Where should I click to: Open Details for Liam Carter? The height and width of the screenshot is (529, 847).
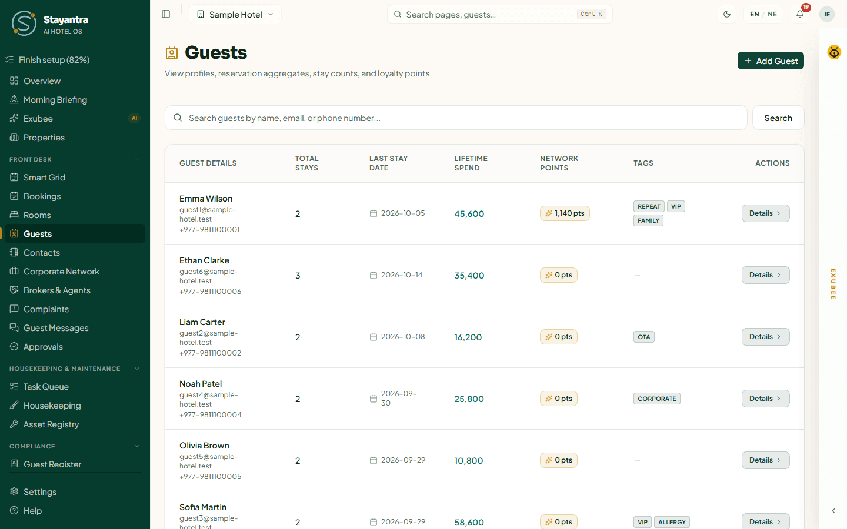[765, 337]
